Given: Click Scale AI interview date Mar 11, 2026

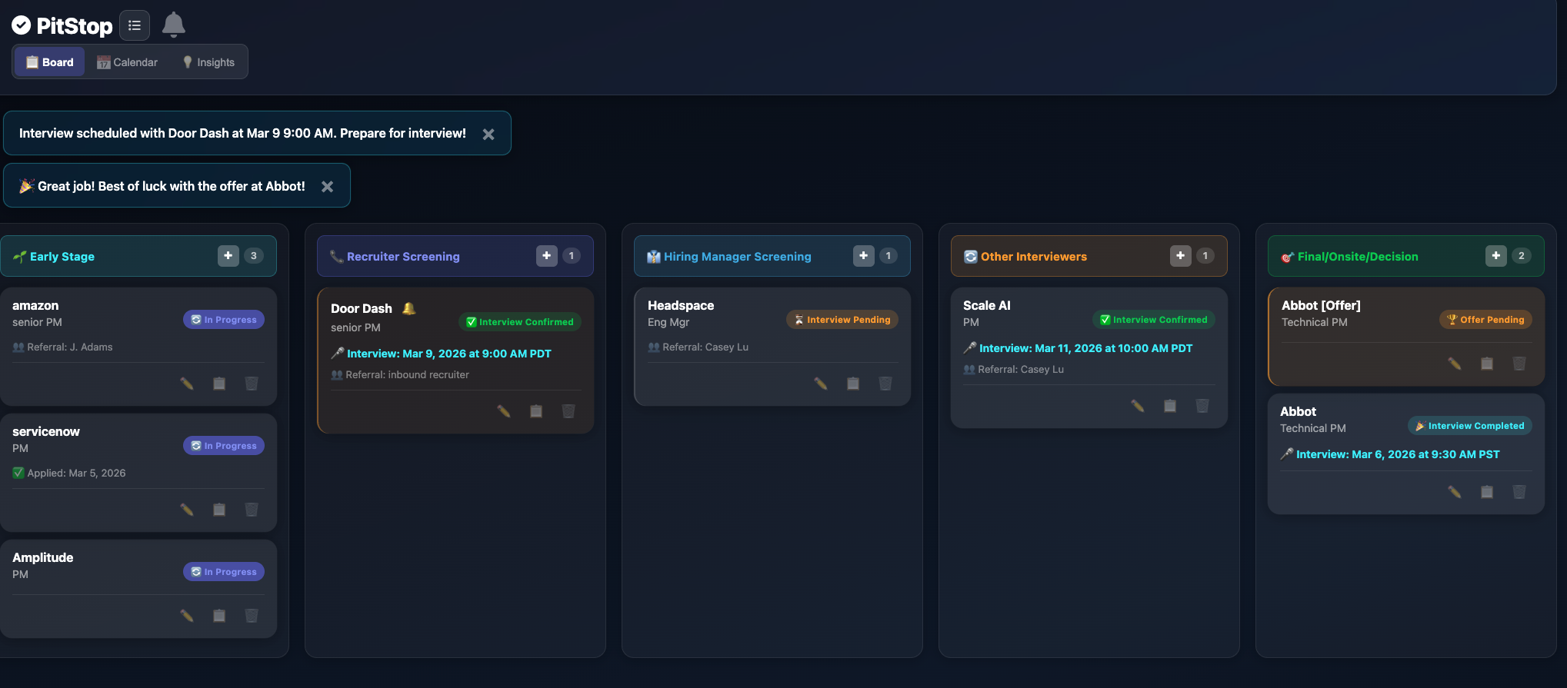Looking at the screenshot, I should [1085, 348].
